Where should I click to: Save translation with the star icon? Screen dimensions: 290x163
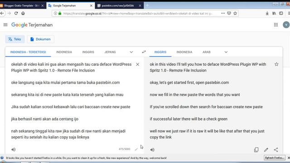click(276, 64)
